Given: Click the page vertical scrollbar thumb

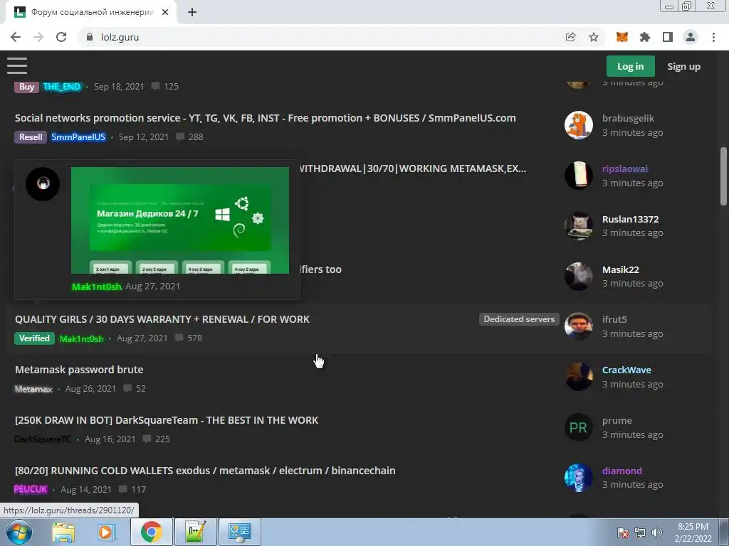Looking at the screenshot, I should [x=723, y=176].
